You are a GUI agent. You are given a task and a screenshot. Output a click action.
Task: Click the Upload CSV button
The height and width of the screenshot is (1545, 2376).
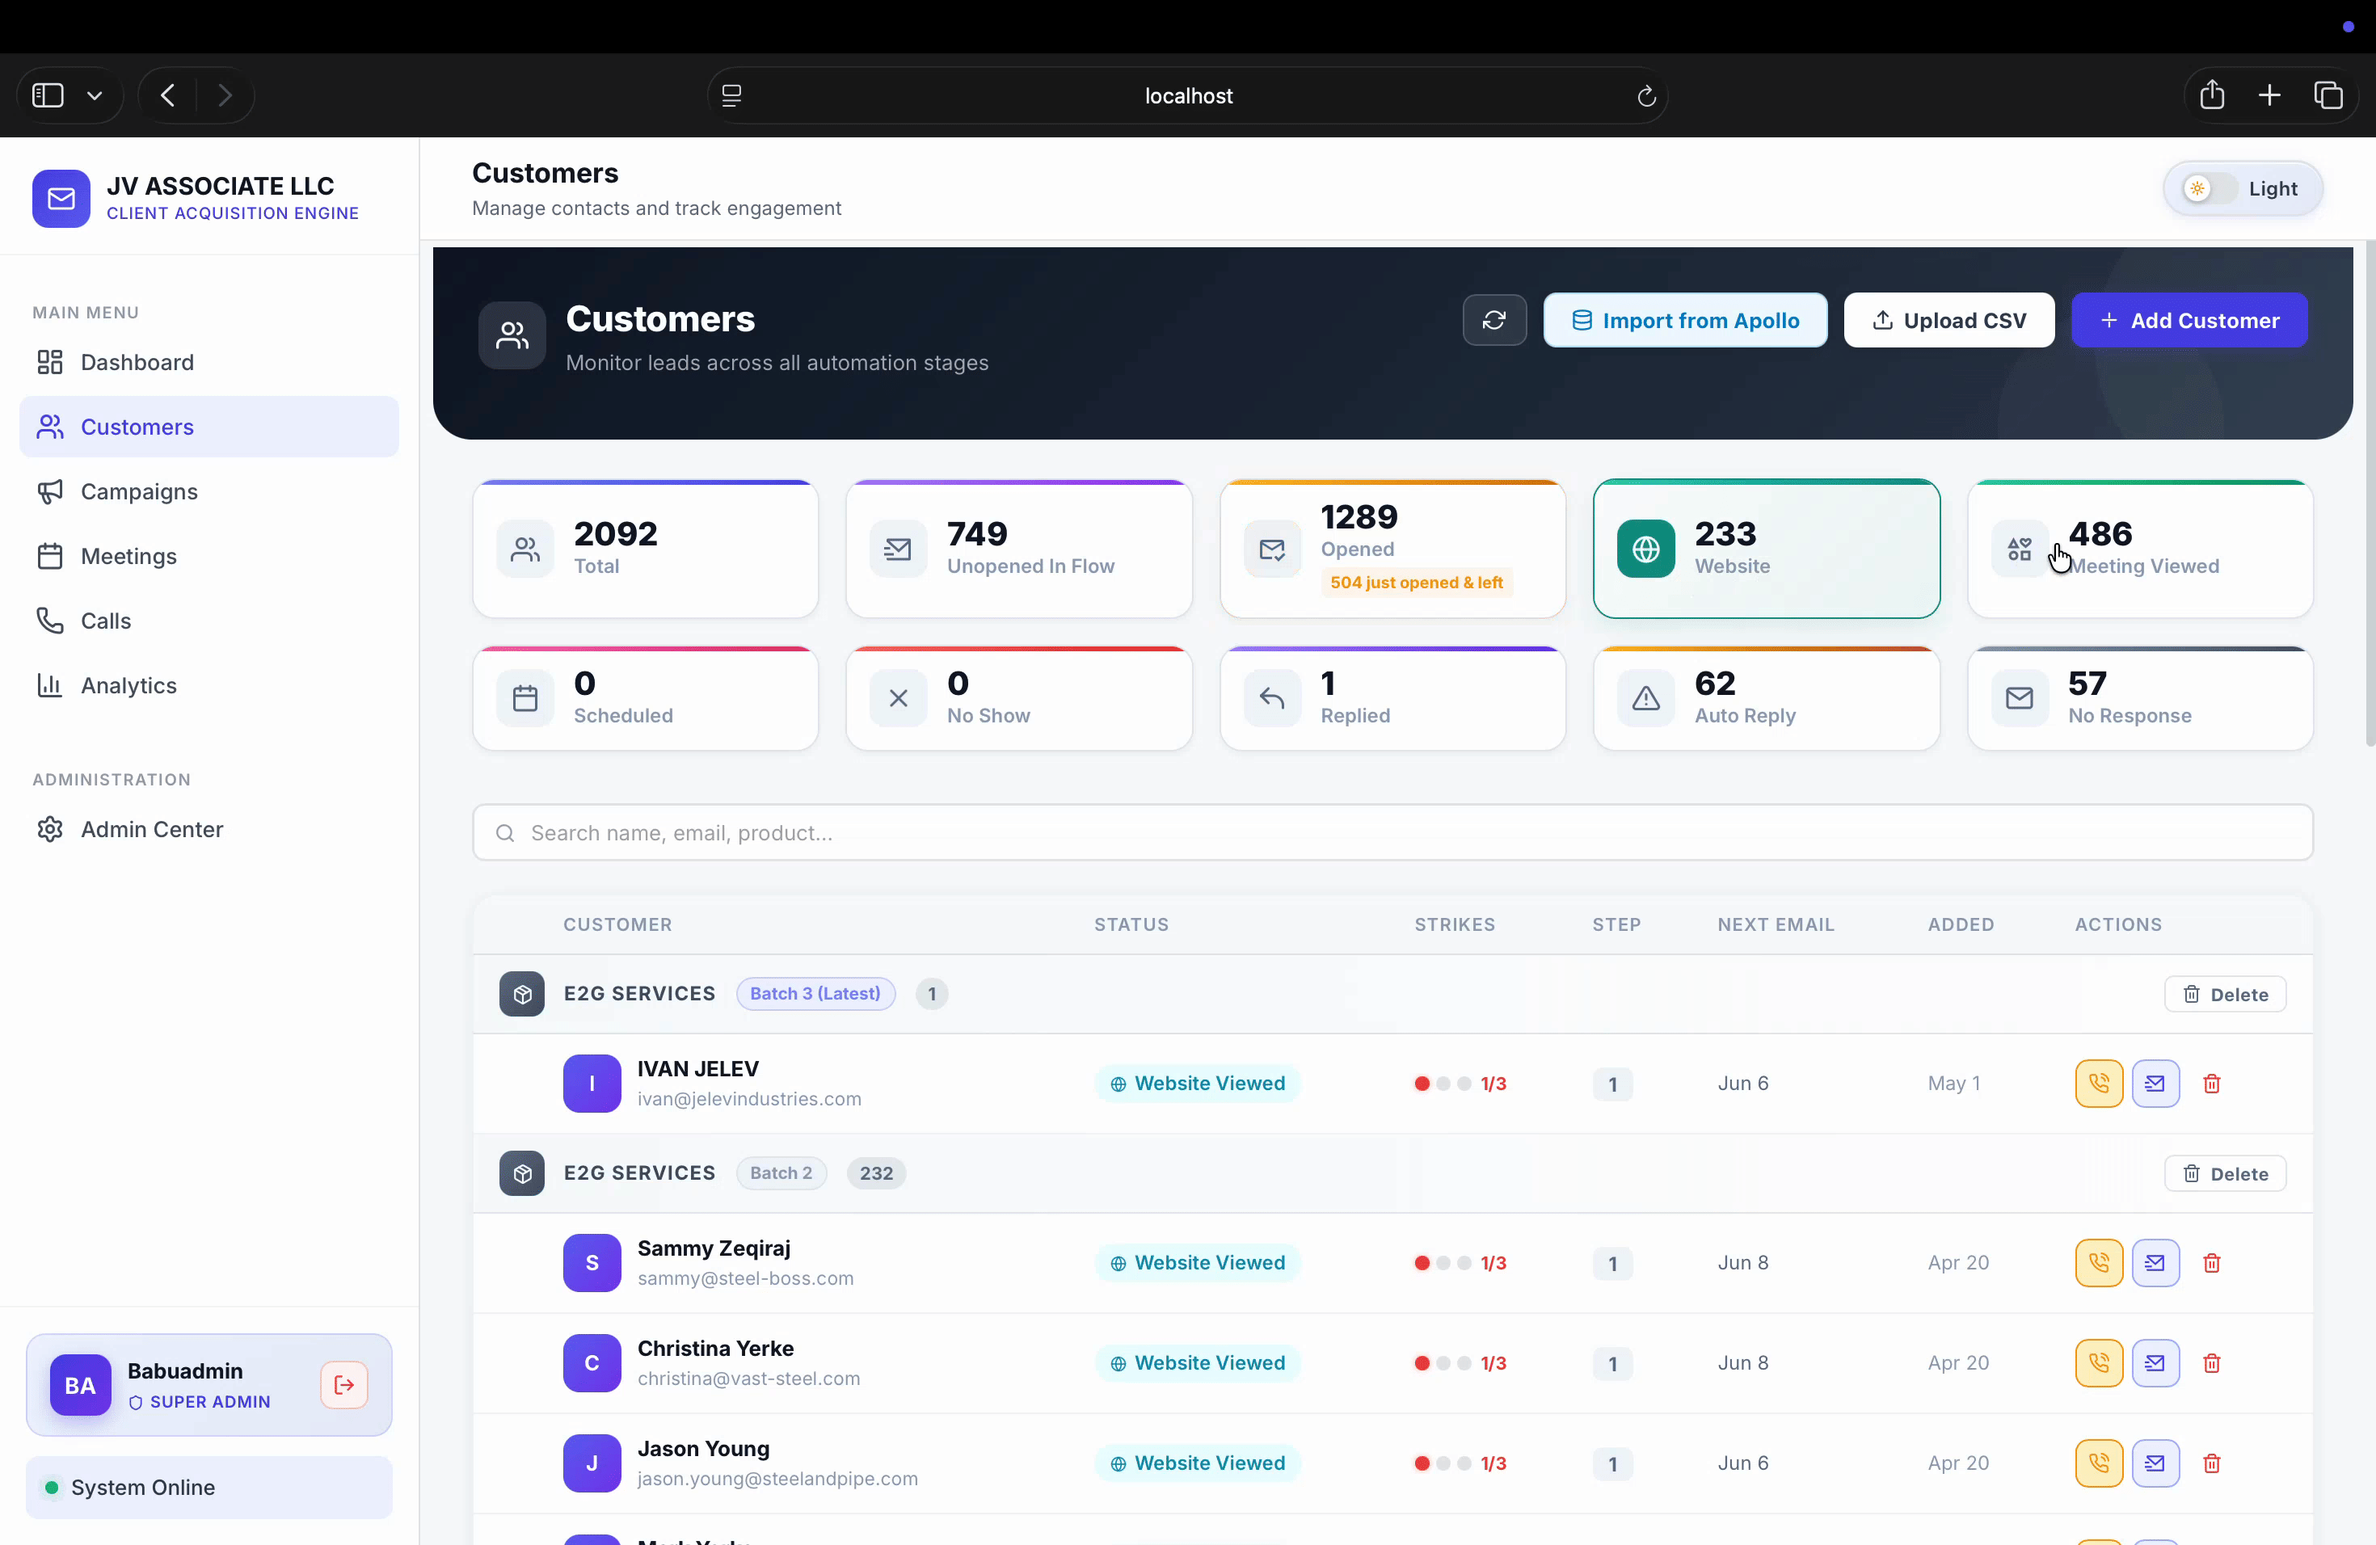coord(1948,319)
